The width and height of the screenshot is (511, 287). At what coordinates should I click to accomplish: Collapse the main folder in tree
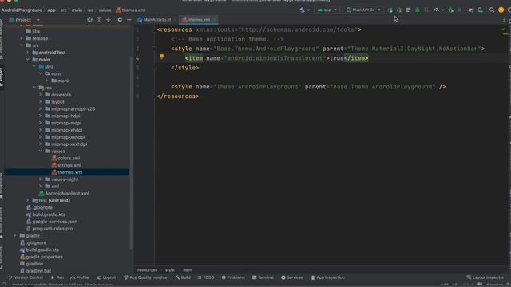coord(28,60)
